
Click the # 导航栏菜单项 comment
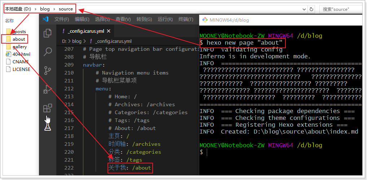tap(116, 81)
